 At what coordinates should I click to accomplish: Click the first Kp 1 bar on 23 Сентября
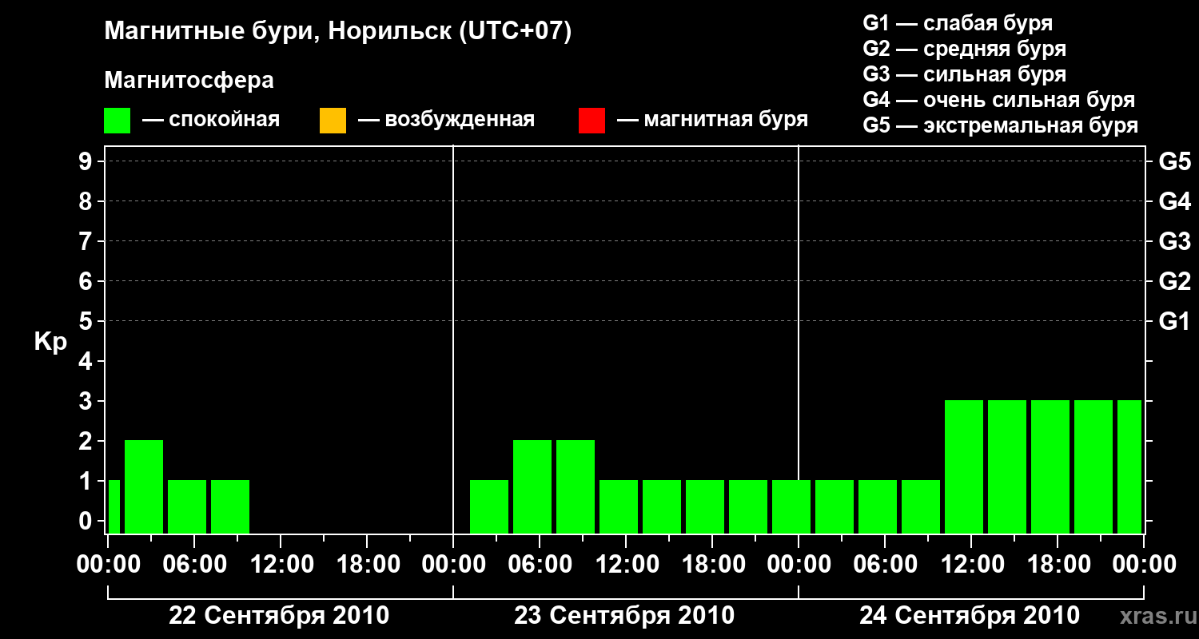point(489,507)
